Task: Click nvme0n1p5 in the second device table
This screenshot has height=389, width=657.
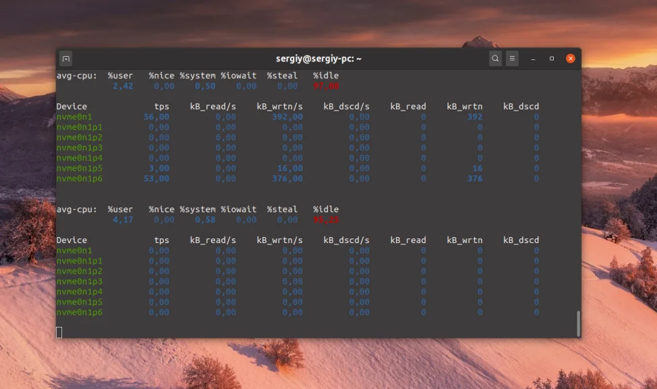Action: click(x=79, y=302)
